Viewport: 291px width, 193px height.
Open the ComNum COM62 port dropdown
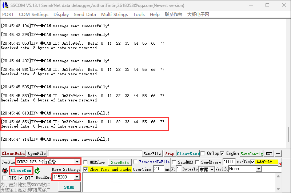[77, 162]
